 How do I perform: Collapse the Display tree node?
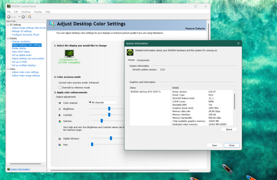8,38
